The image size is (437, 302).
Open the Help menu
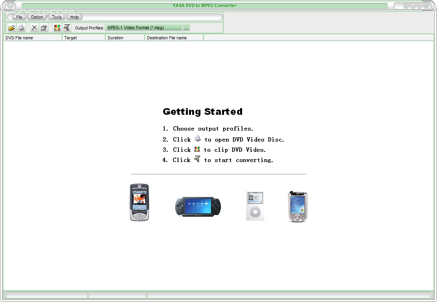(74, 17)
